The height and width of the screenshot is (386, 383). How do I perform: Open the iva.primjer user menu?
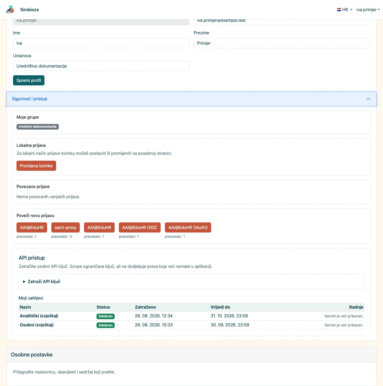pyautogui.click(x=368, y=10)
